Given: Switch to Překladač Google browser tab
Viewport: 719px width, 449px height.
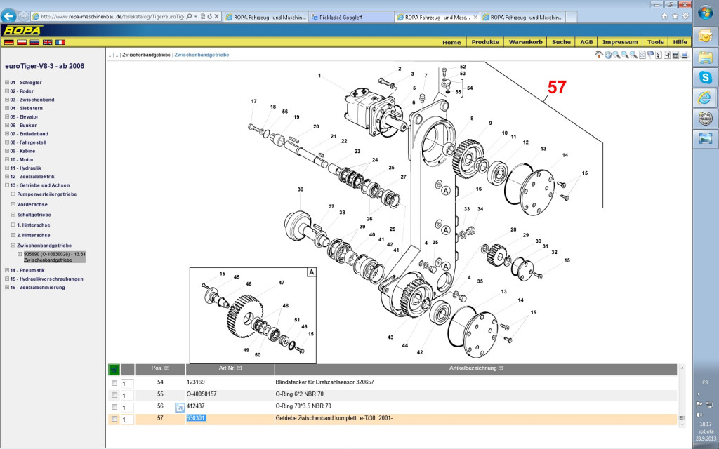Looking at the screenshot, I should [351, 17].
